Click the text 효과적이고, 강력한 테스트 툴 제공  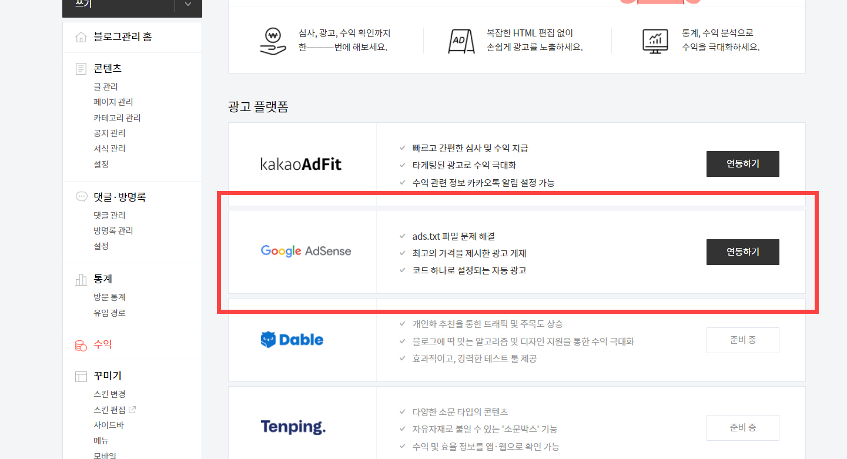(474, 359)
